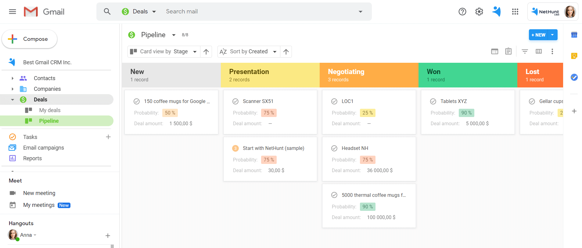Check the 150 coffee mugs for Google deal

pyautogui.click(x=137, y=101)
